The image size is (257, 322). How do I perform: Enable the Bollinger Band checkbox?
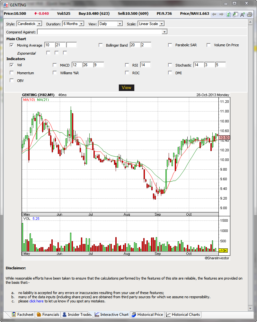(x=101, y=45)
